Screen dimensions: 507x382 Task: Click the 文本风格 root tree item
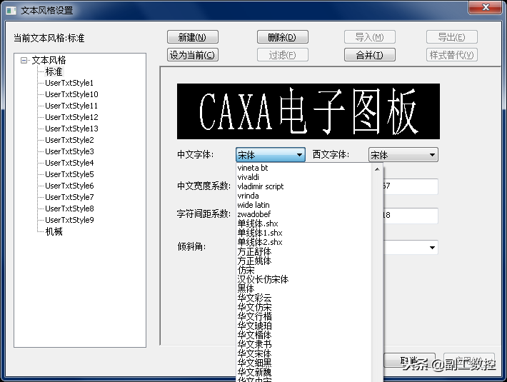pos(49,60)
